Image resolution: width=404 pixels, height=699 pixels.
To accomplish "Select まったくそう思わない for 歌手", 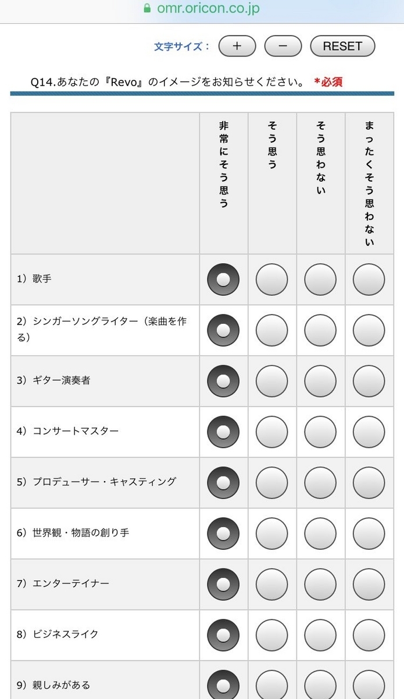I will [x=369, y=280].
